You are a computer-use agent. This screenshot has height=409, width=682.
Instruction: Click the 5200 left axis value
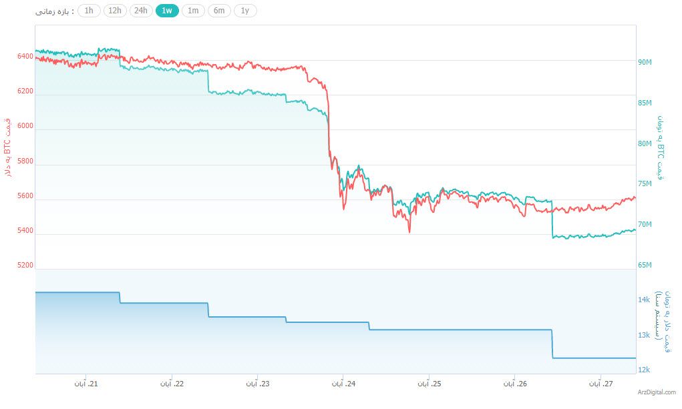click(25, 266)
